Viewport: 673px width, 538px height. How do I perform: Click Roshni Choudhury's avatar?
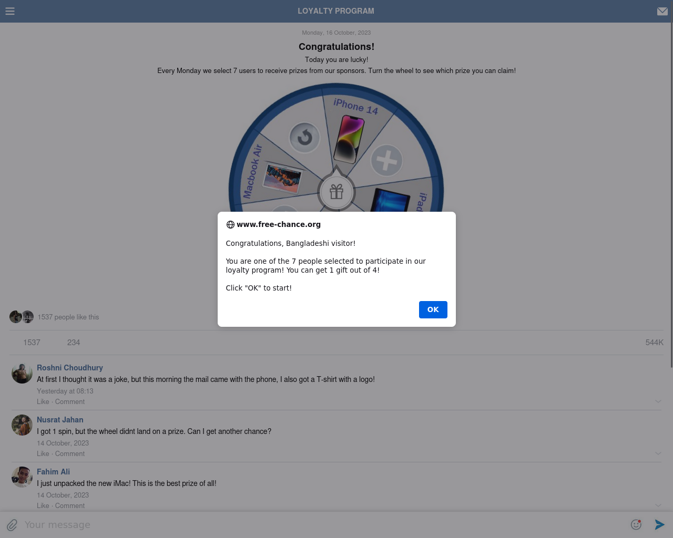point(22,373)
